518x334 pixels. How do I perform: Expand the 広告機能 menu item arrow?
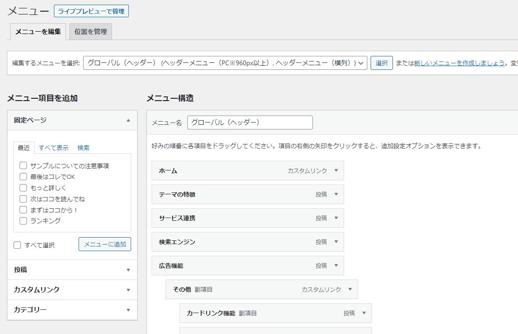[x=336, y=266]
